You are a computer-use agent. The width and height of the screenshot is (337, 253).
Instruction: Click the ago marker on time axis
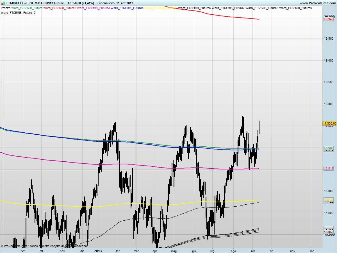[x=233, y=251]
